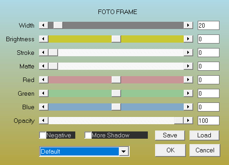The image size is (229, 165).
Task: Dismiss dialog with Cancel button
Action: tap(205, 150)
